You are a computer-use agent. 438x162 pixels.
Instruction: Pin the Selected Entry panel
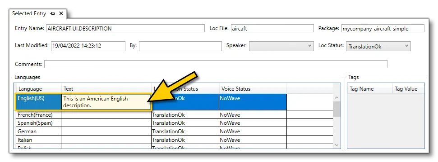coord(52,13)
